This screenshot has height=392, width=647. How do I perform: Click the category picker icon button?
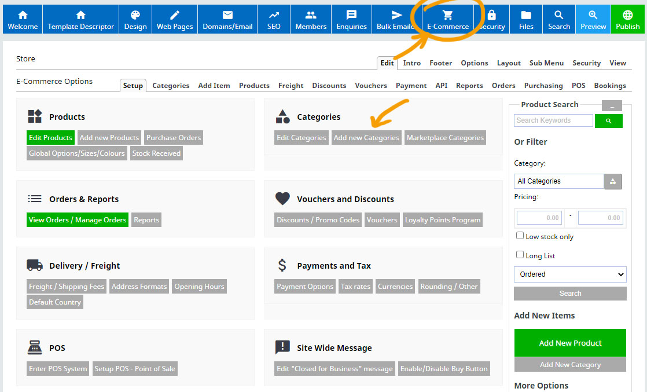(x=612, y=181)
